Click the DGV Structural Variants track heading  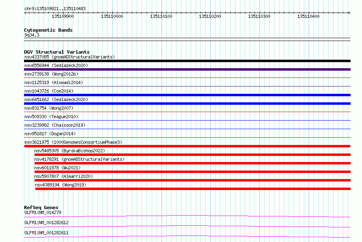(x=57, y=52)
